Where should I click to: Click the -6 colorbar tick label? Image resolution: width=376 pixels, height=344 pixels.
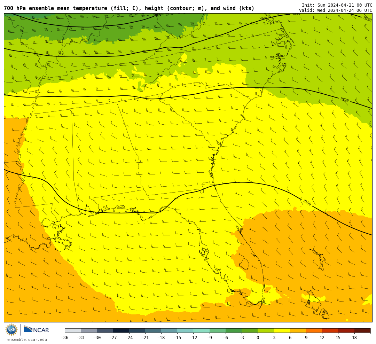225,338
